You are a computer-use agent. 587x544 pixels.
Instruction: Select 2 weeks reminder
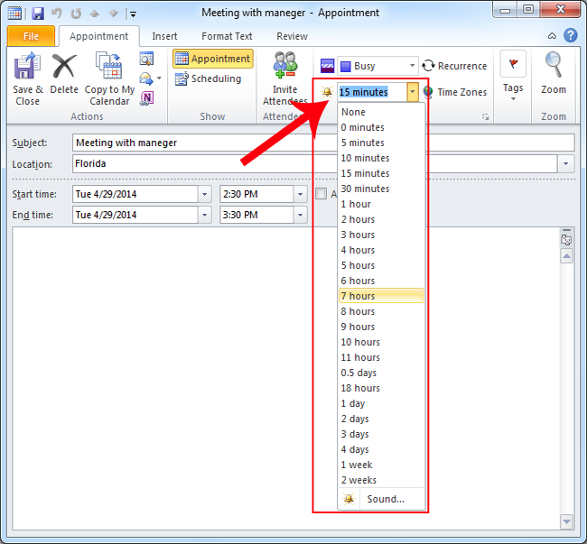click(x=381, y=480)
